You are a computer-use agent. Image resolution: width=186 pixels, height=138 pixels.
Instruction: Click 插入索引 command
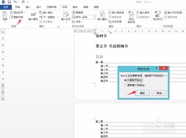tap(143, 13)
